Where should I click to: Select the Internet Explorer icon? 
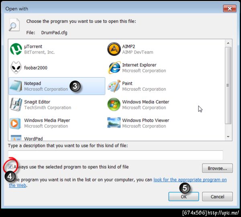(x=114, y=68)
